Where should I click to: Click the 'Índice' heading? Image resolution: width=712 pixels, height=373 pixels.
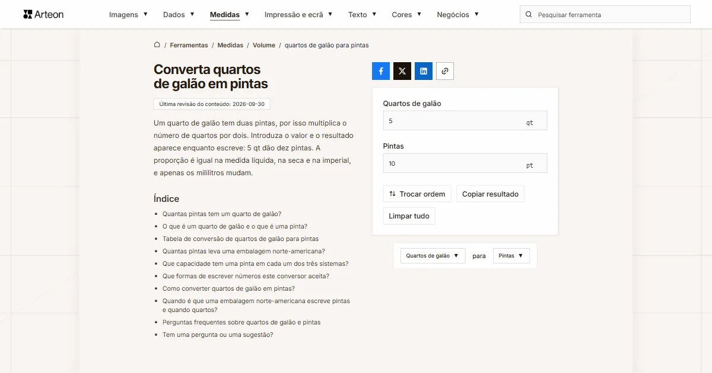(x=166, y=199)
